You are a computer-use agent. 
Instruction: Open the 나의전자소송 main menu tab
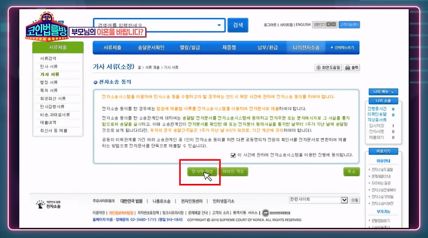click(x=306, y=48)
